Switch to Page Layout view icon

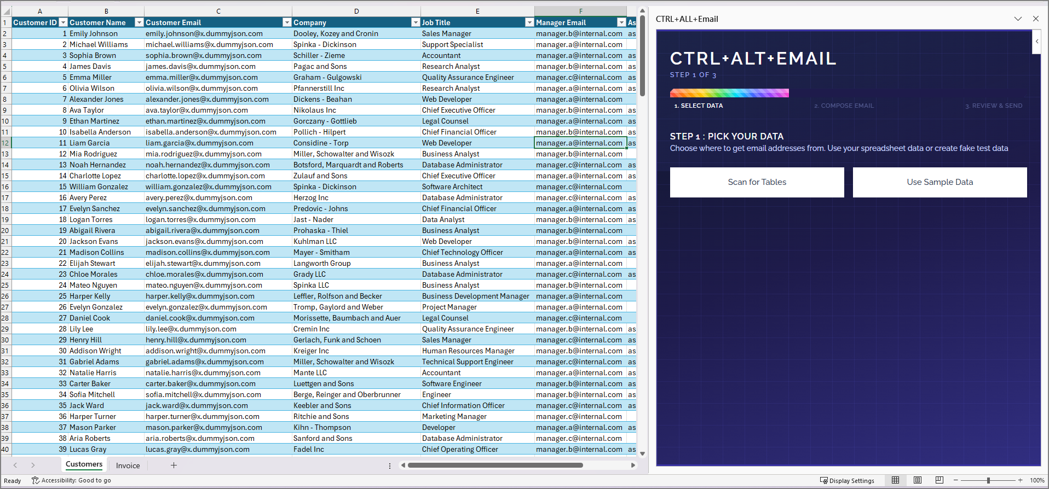918,480
